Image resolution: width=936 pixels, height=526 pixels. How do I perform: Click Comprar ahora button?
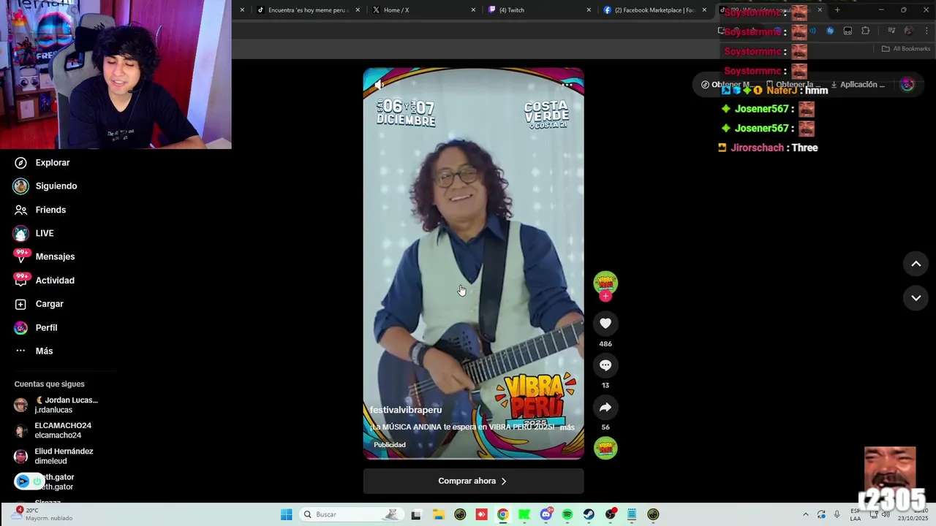473,481
